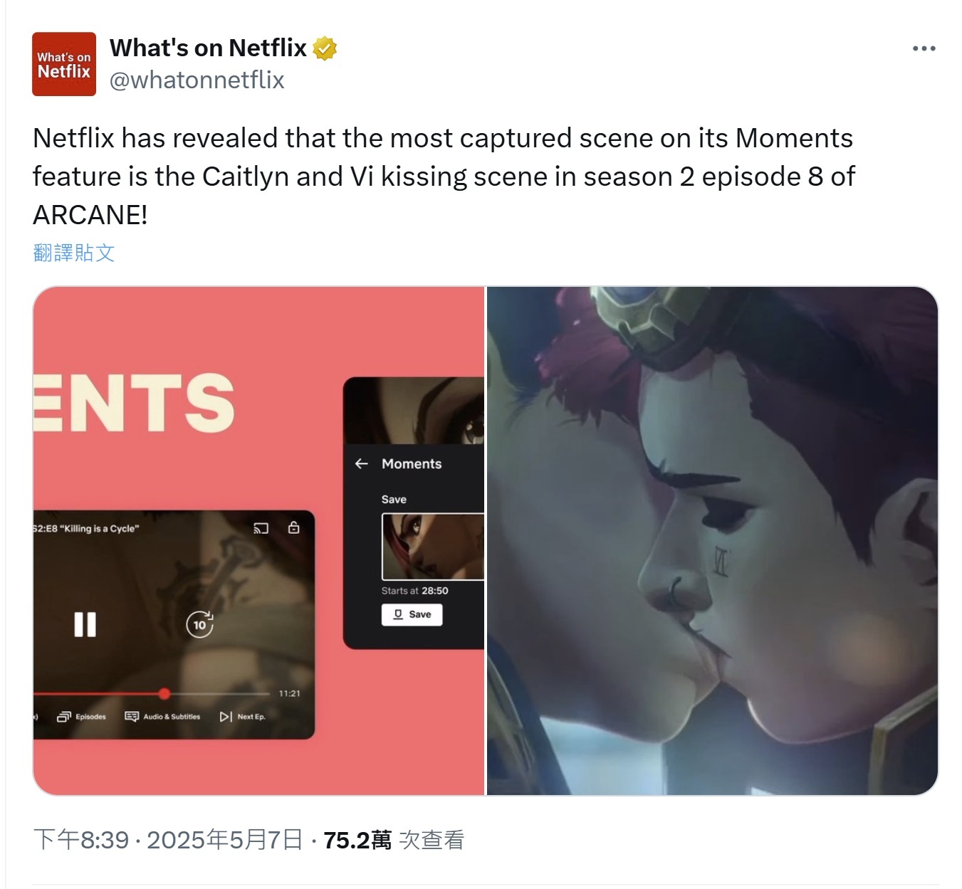Click the lock icon in the player
Image resolution: width=962 pixels, height=889 pixels.
pyautogui.click(x=293, y=527)
